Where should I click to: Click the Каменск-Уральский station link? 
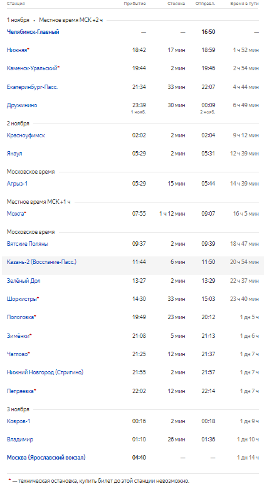[x=32, y=68]
